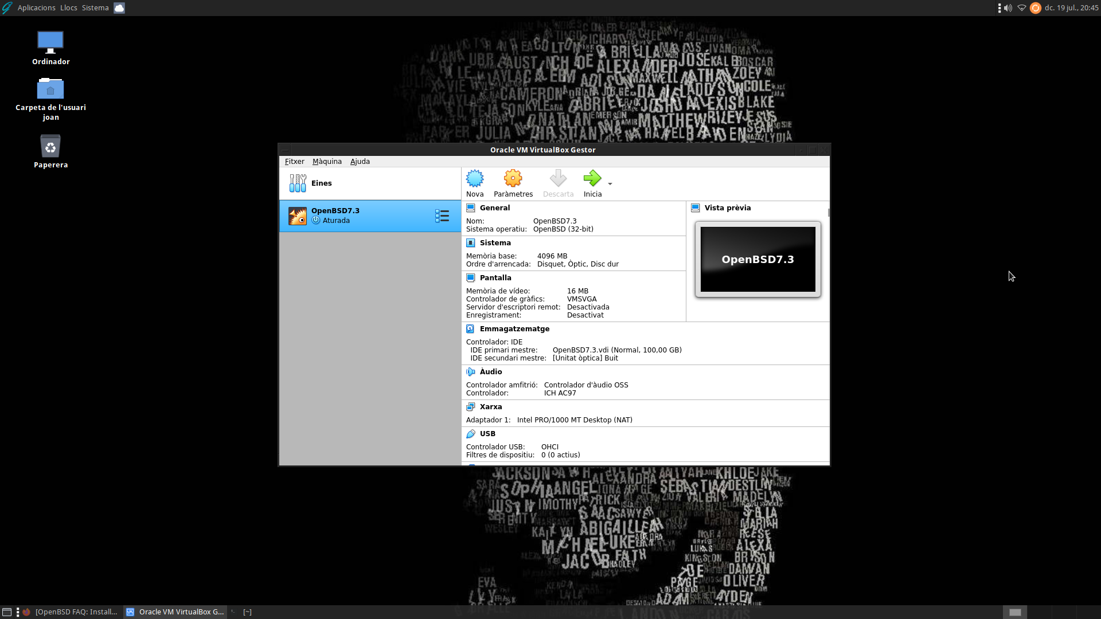This screenshot has width=1101, height=619.
Task: Click the General section icon
Action: (471, 208)
